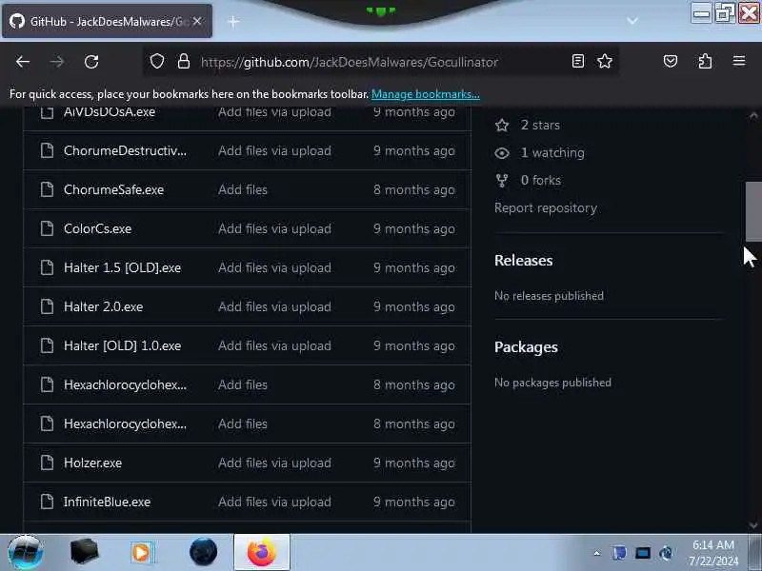The height and width of the screenshot is (571, 762).
Task: Open the InfiniteBlue.exe file
Action: pyautogui.click(x=107, y=502)
